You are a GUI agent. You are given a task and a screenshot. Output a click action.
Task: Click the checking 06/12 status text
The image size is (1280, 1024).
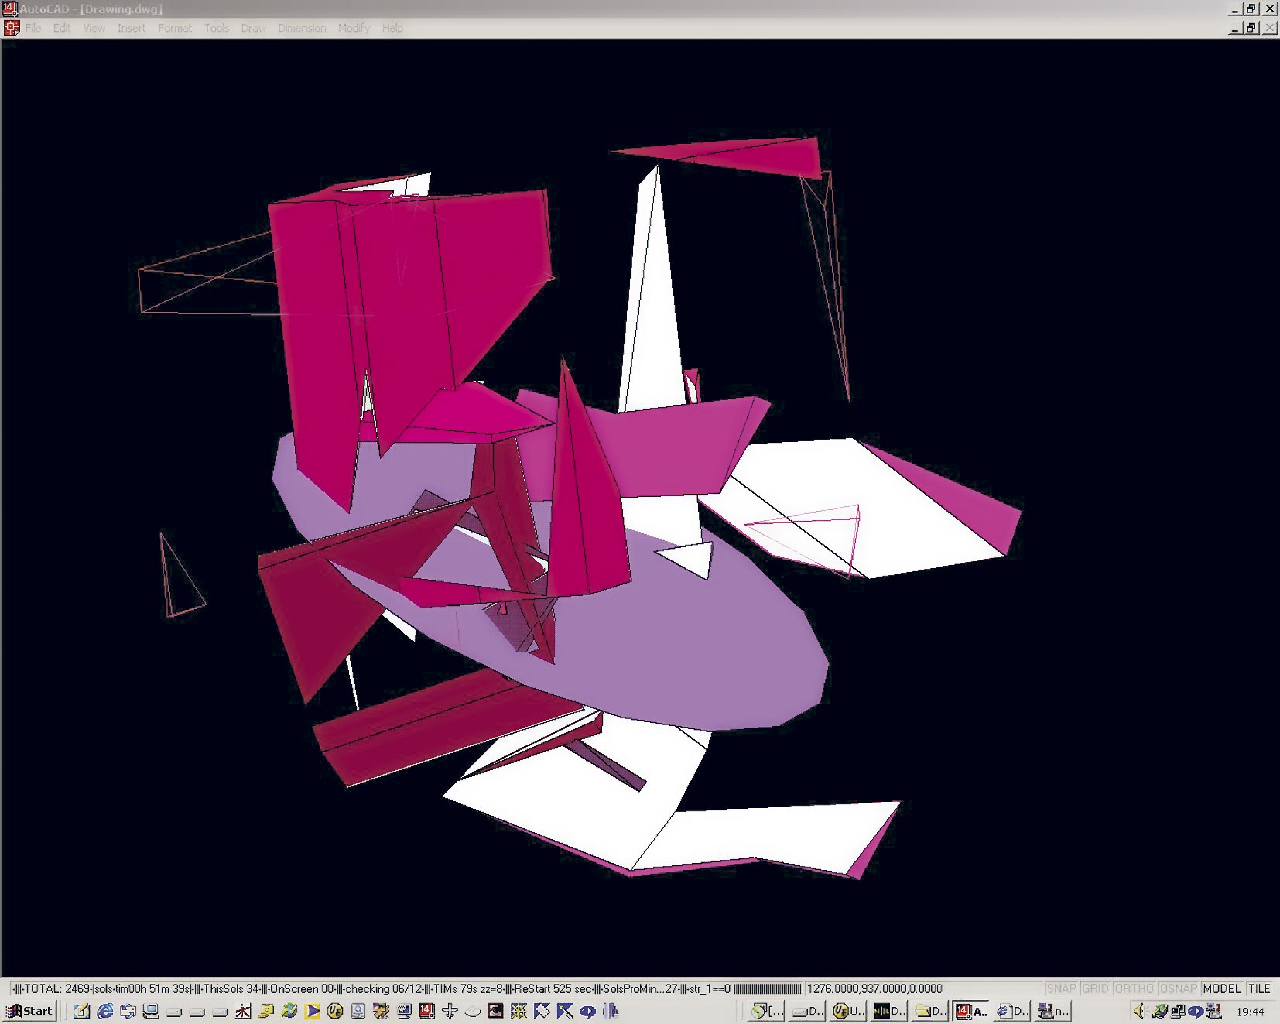pyautogui.click(x=384, y=988)
